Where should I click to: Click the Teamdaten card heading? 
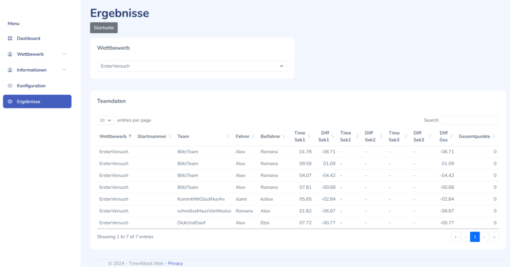pos(111,101)
